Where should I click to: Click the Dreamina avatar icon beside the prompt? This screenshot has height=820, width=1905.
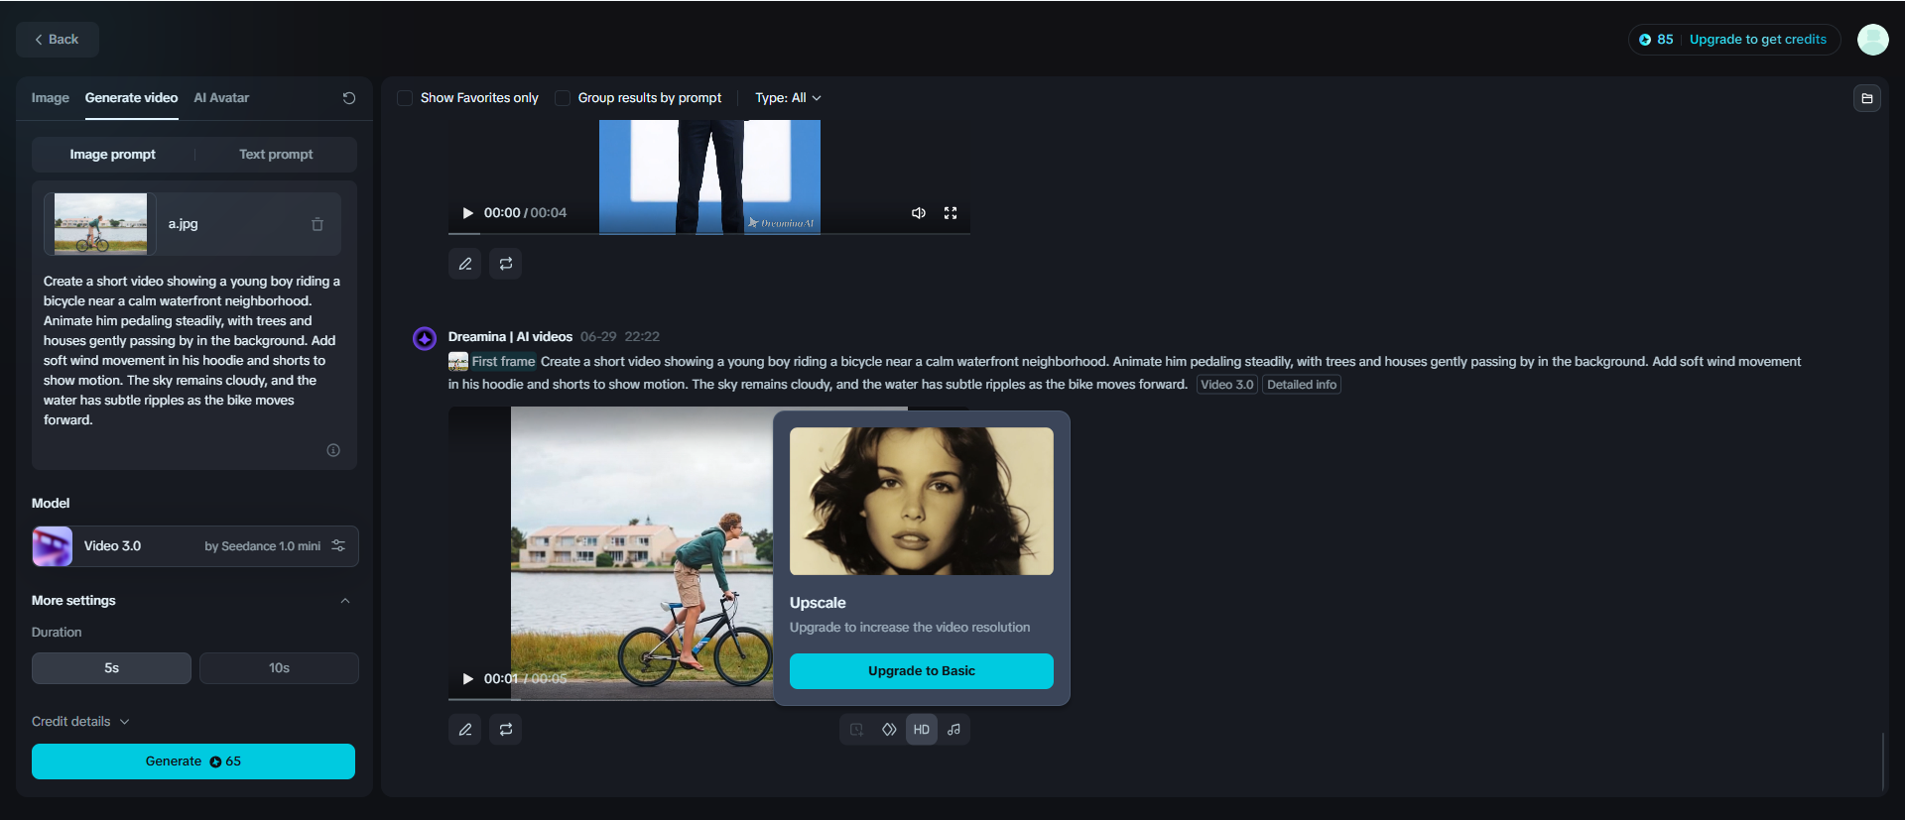coord(425,339)
